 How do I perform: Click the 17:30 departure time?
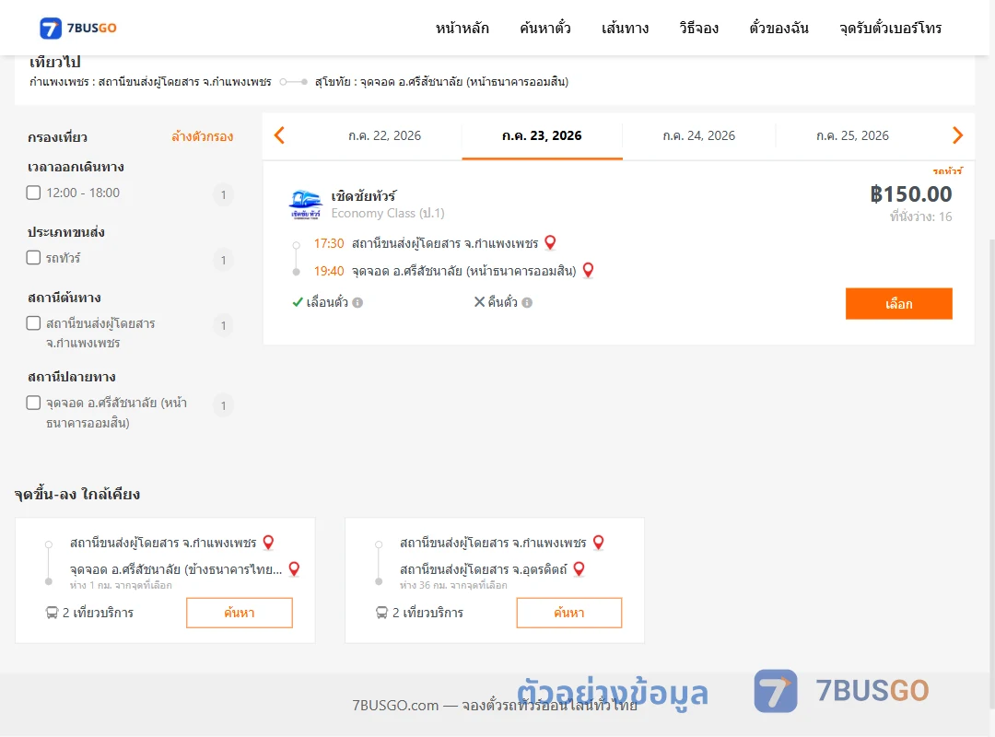point(329,243)
